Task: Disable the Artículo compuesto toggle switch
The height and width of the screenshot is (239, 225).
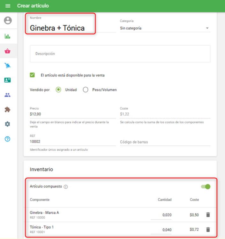Action: (x=206, y=186)
